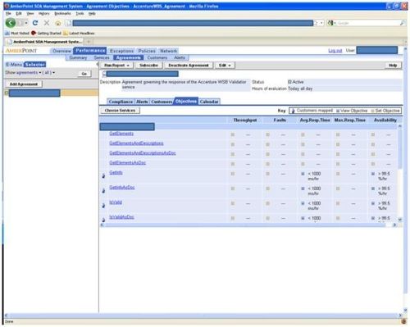
Task: Switch to the Services sub-tab
Action: click(x=102, y=57)
